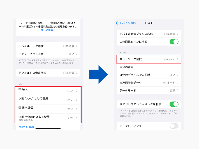The image size is (199, 149).
Task: Tap the 詳しい情報 link
Action: [48, 30]
